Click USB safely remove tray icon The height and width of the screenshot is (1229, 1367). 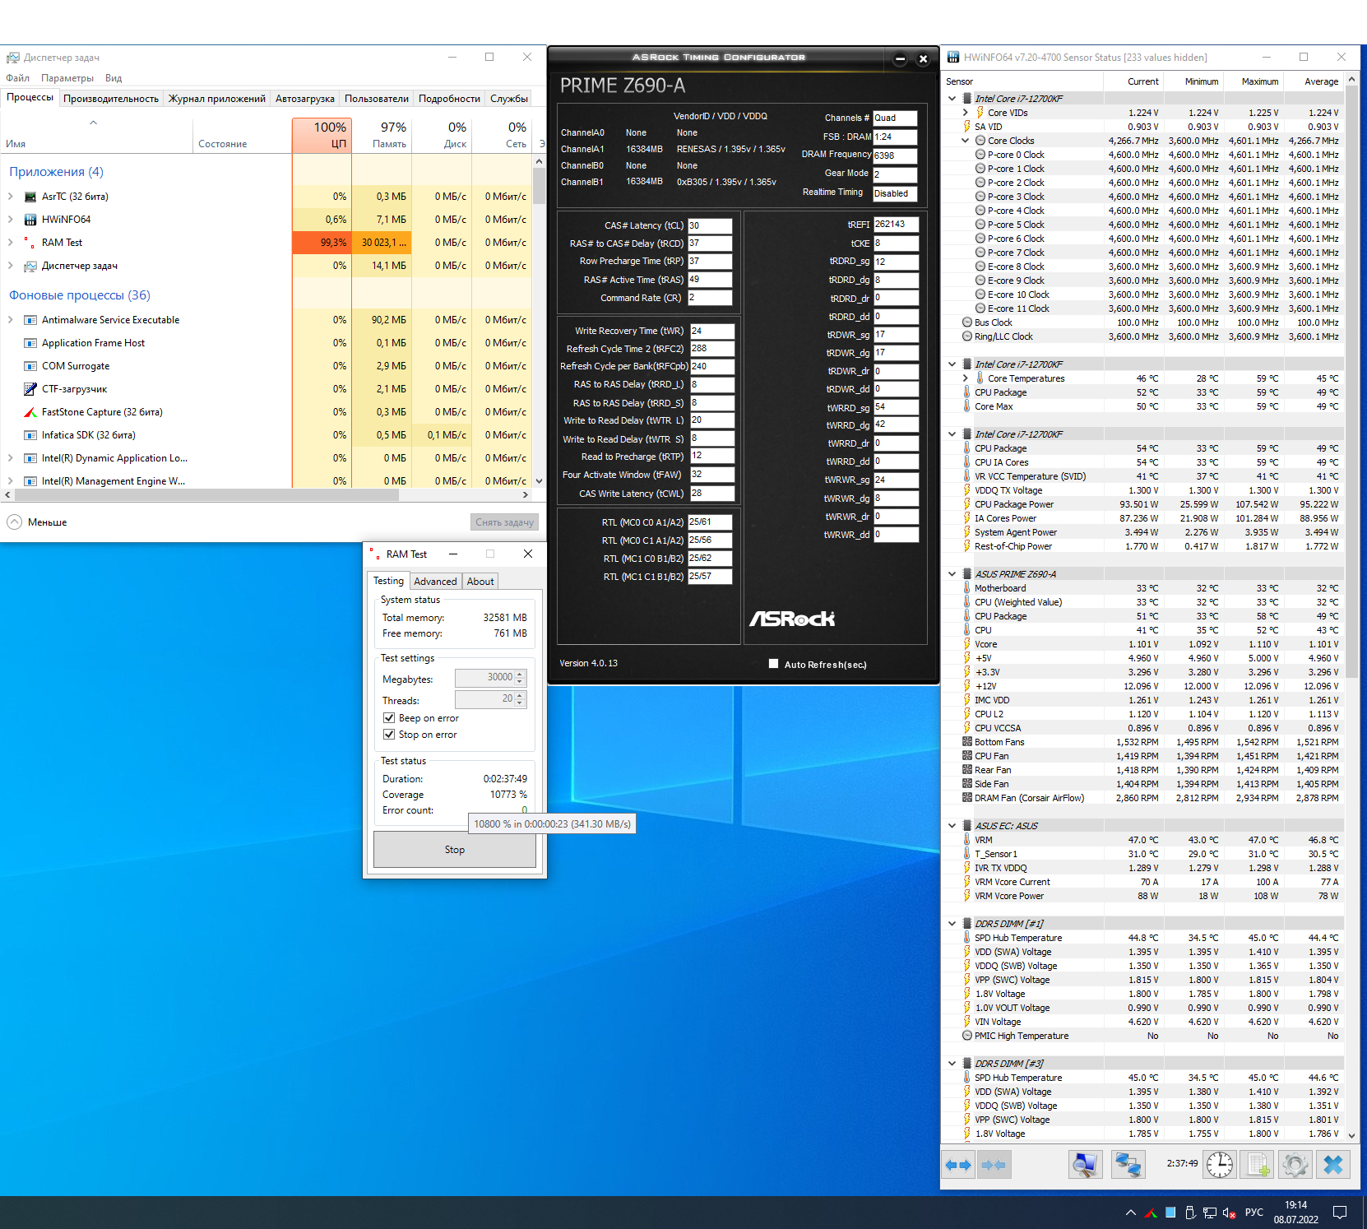tap(1190, 1213)
